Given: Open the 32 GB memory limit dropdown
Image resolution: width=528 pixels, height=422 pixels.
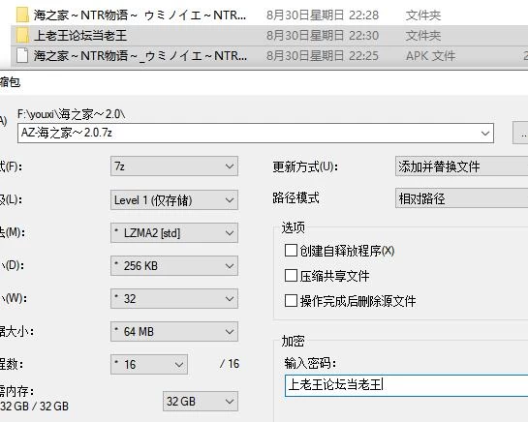Looking at the screenshot, I should click(201, 401).
